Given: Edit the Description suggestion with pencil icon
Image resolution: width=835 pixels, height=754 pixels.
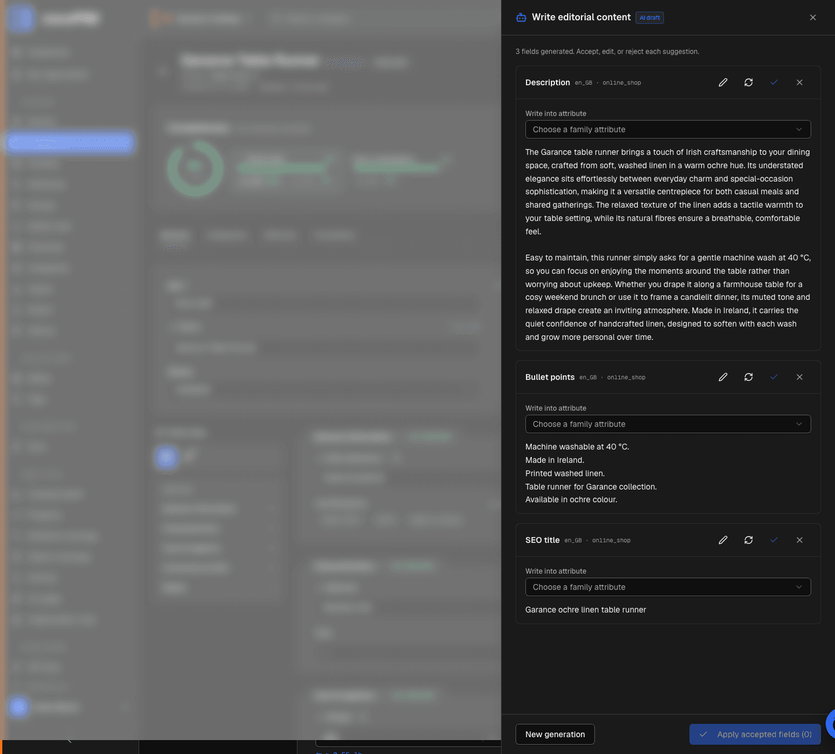Looking at the screenshot, I should pos(723,82).
